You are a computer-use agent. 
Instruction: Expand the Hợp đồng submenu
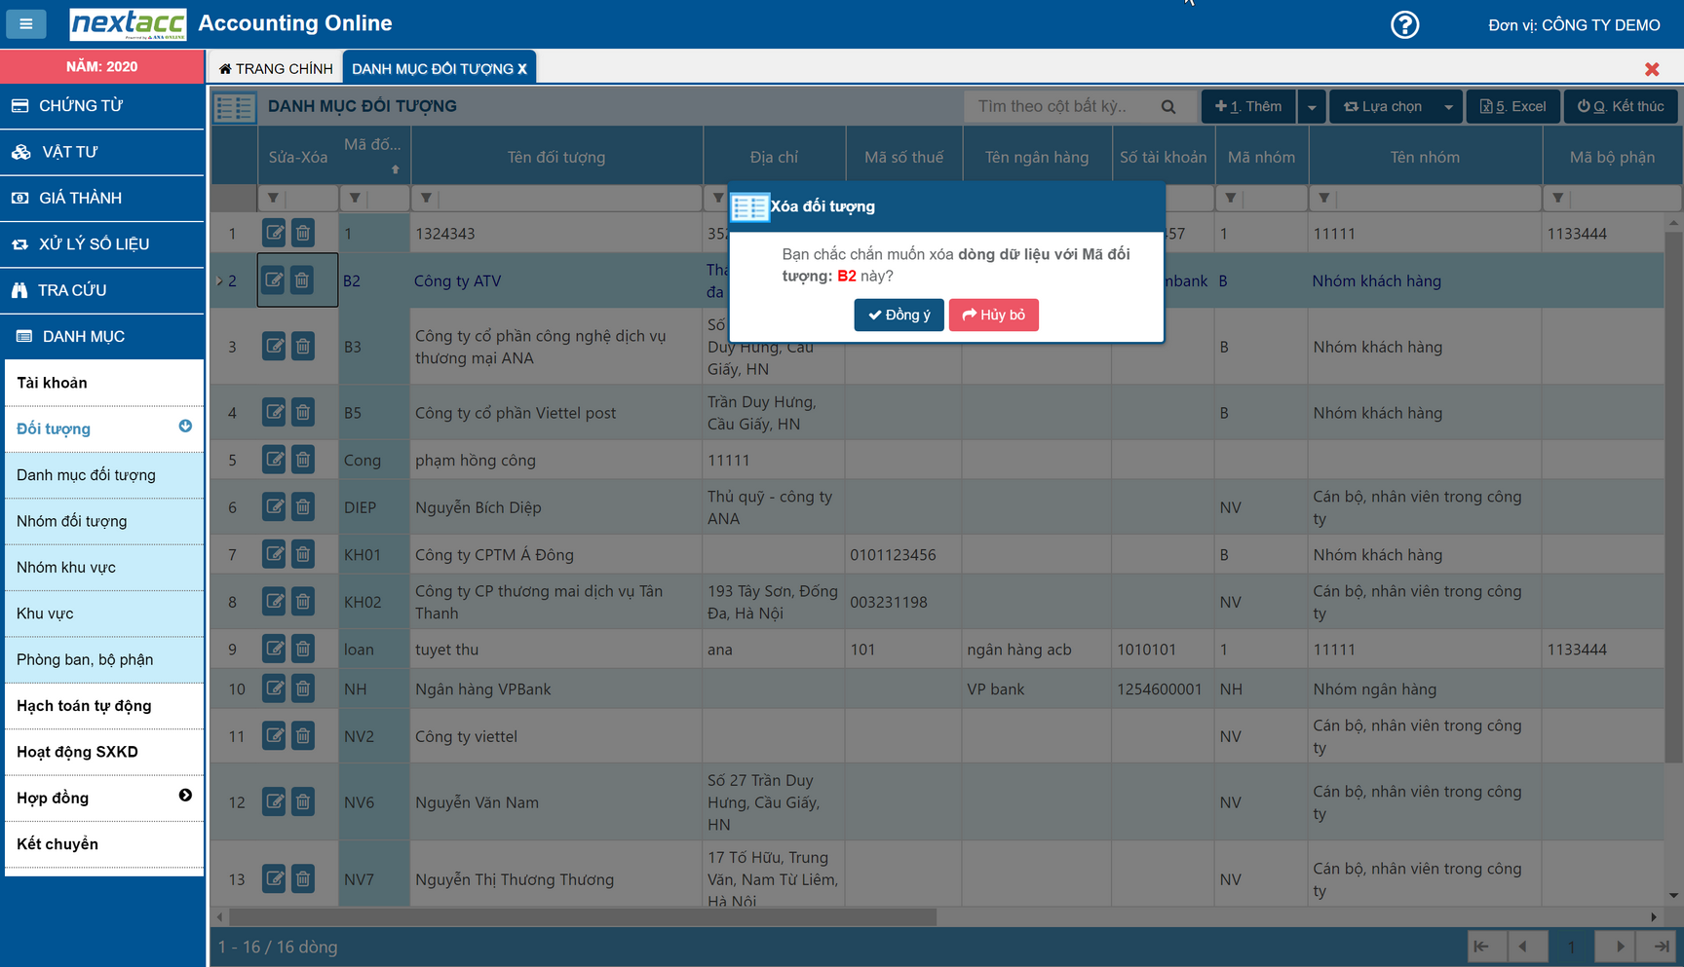coord(185,797)
